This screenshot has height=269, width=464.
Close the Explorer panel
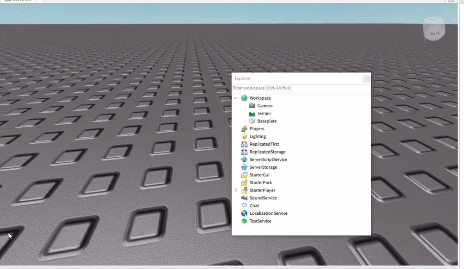(x=367, y=79)
